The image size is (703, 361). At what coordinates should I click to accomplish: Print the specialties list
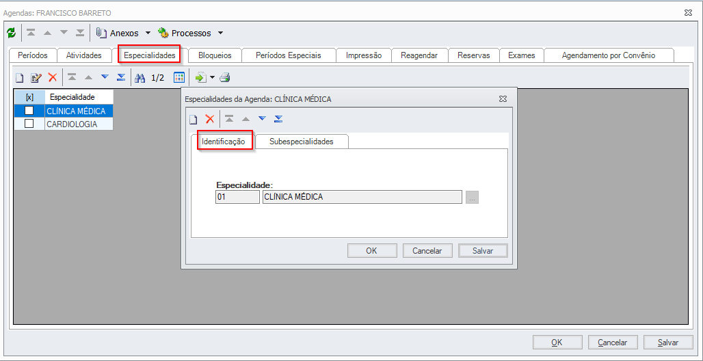click(x=224, y=78)
